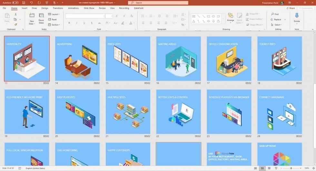The width and height of the screenshot is (316, 171).
Task: Toggle Italic formatting
Action: coord(77,23)
